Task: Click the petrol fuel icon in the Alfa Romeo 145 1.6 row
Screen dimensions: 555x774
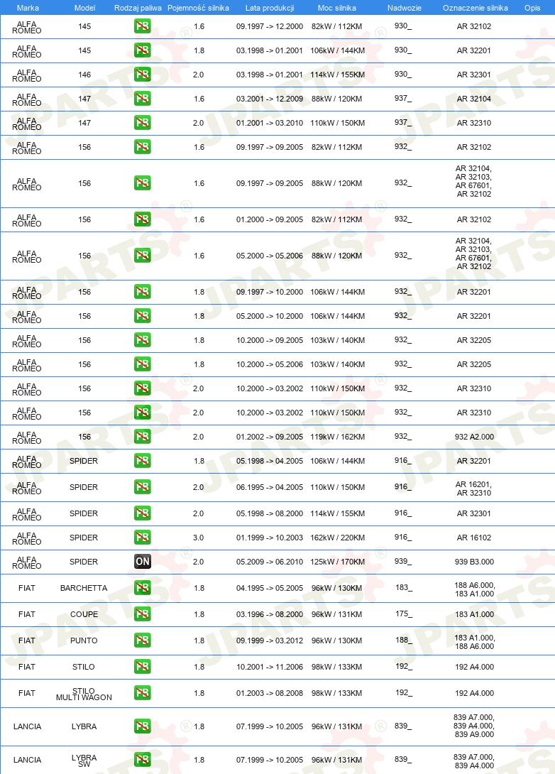Action: pos(143,26)
